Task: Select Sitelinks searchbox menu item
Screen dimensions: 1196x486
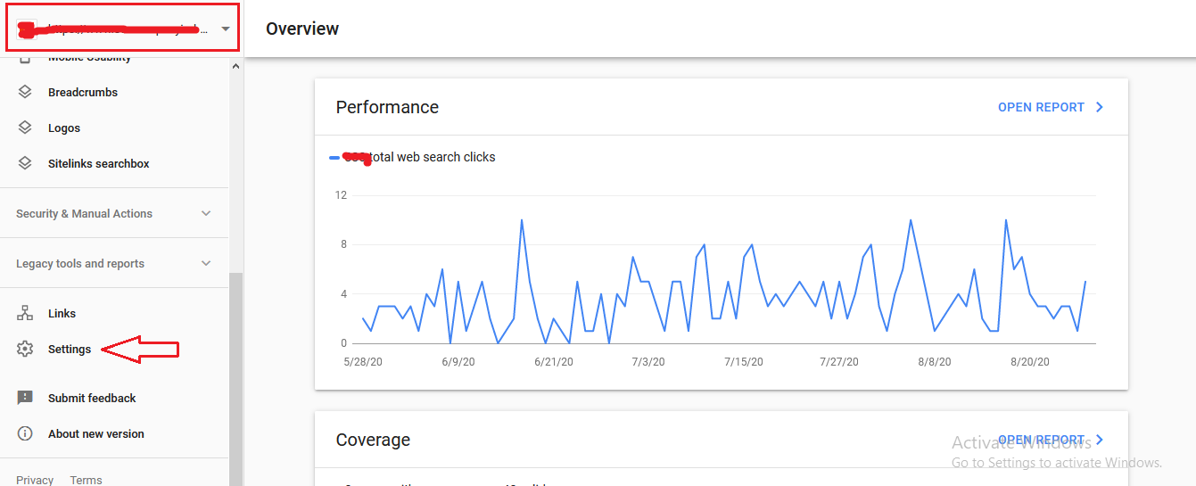Action: 98,163
